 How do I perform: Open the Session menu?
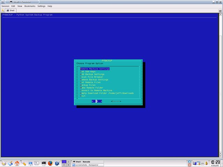(5, 6)
